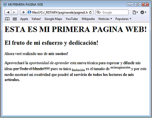Screen dimensions: 152x118
Task: Open the Apple bookmark
Action: pos(24,19)
